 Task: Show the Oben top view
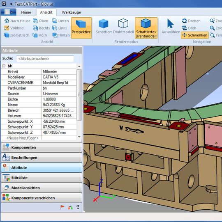coord(41,21)
